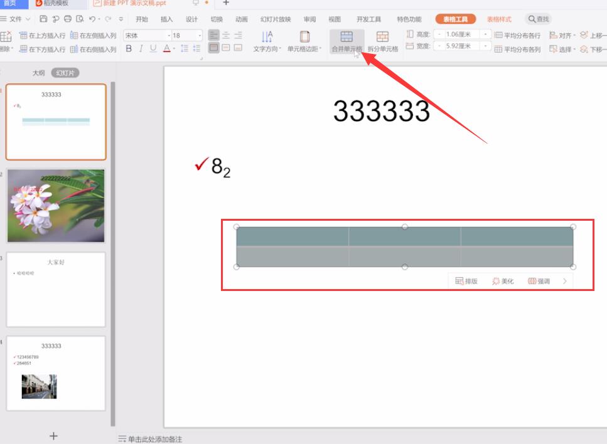Distribute rows evenly (平均分布各行)
607x444 pixels.
[x=517, y=36]
